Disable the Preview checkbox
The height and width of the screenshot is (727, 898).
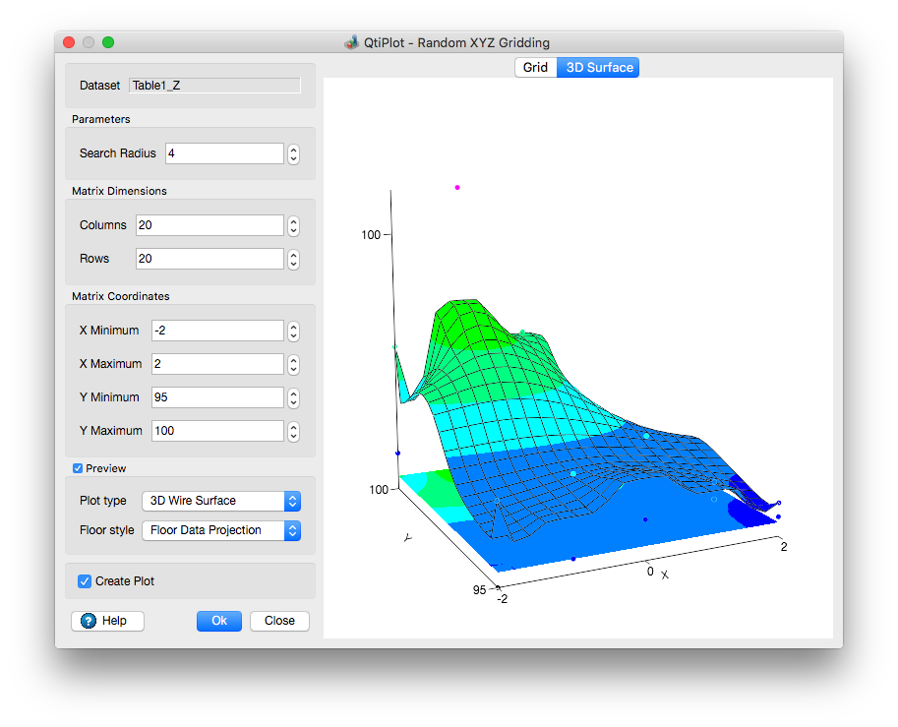click(78, 468)
